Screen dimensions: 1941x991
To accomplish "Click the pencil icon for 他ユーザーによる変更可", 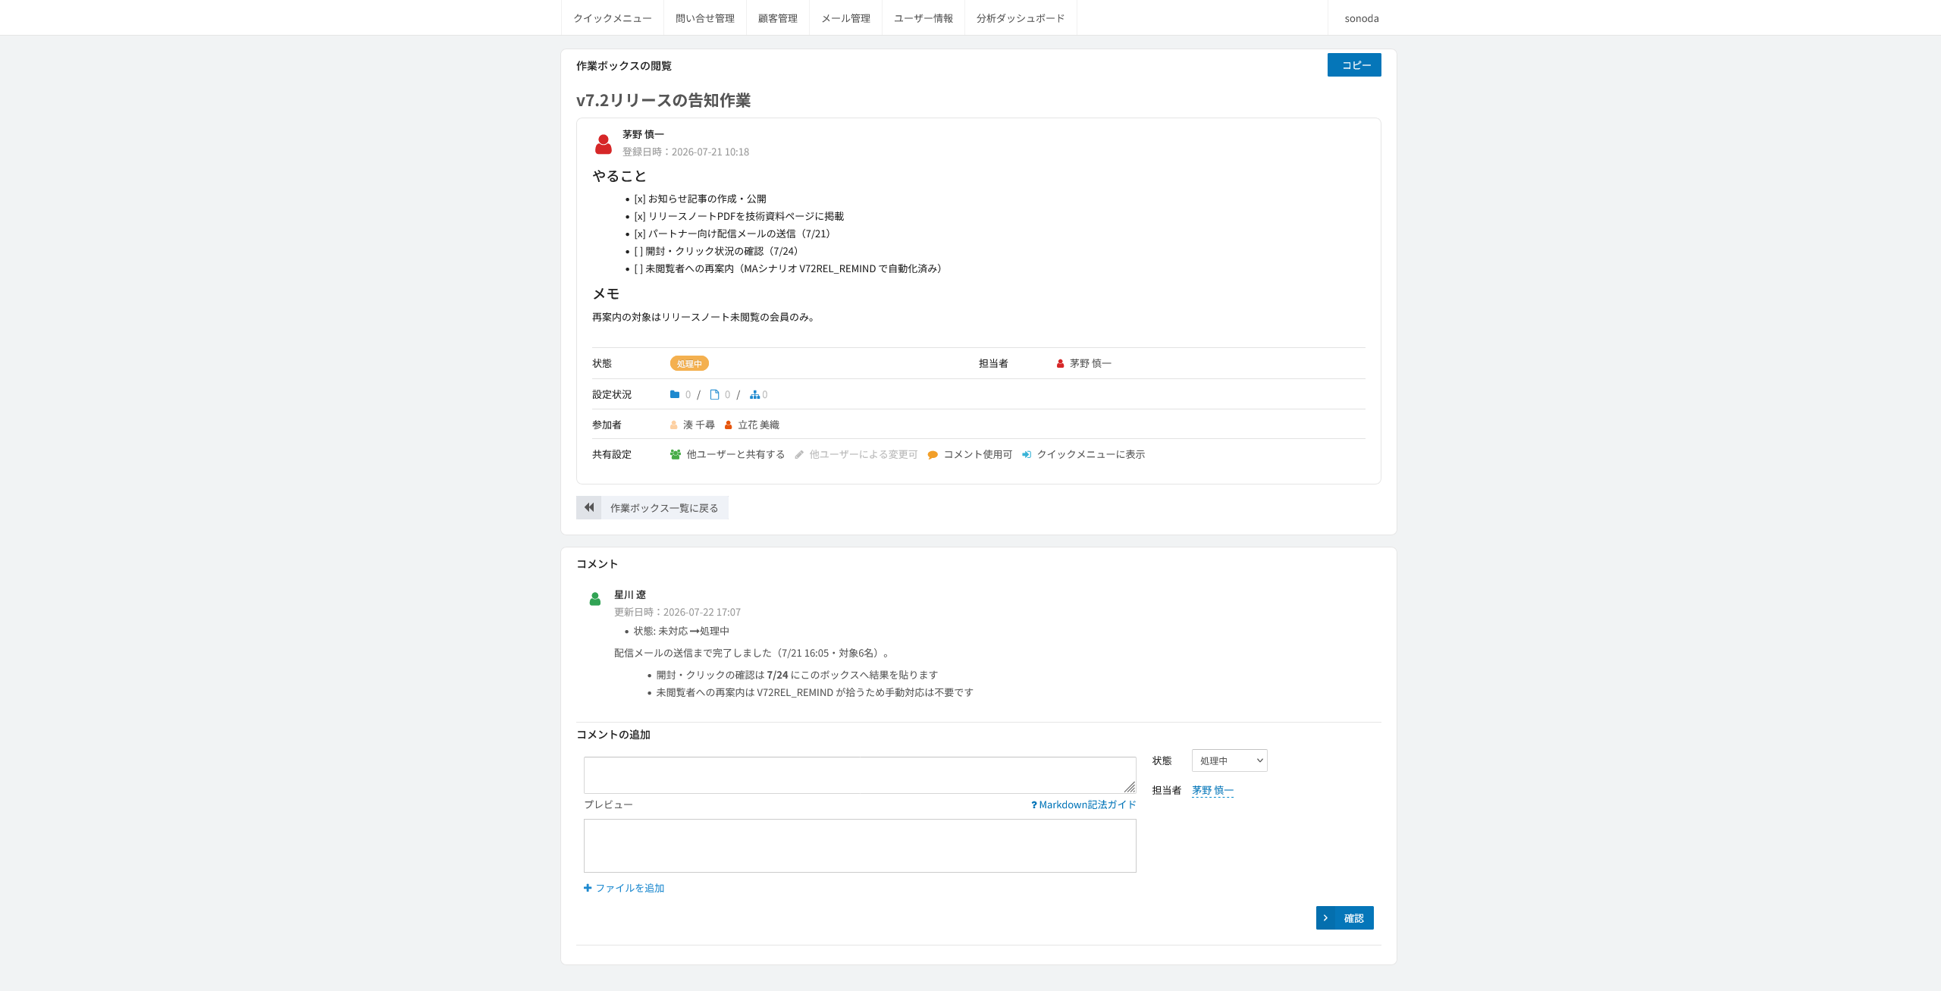I will click(799, 455).
